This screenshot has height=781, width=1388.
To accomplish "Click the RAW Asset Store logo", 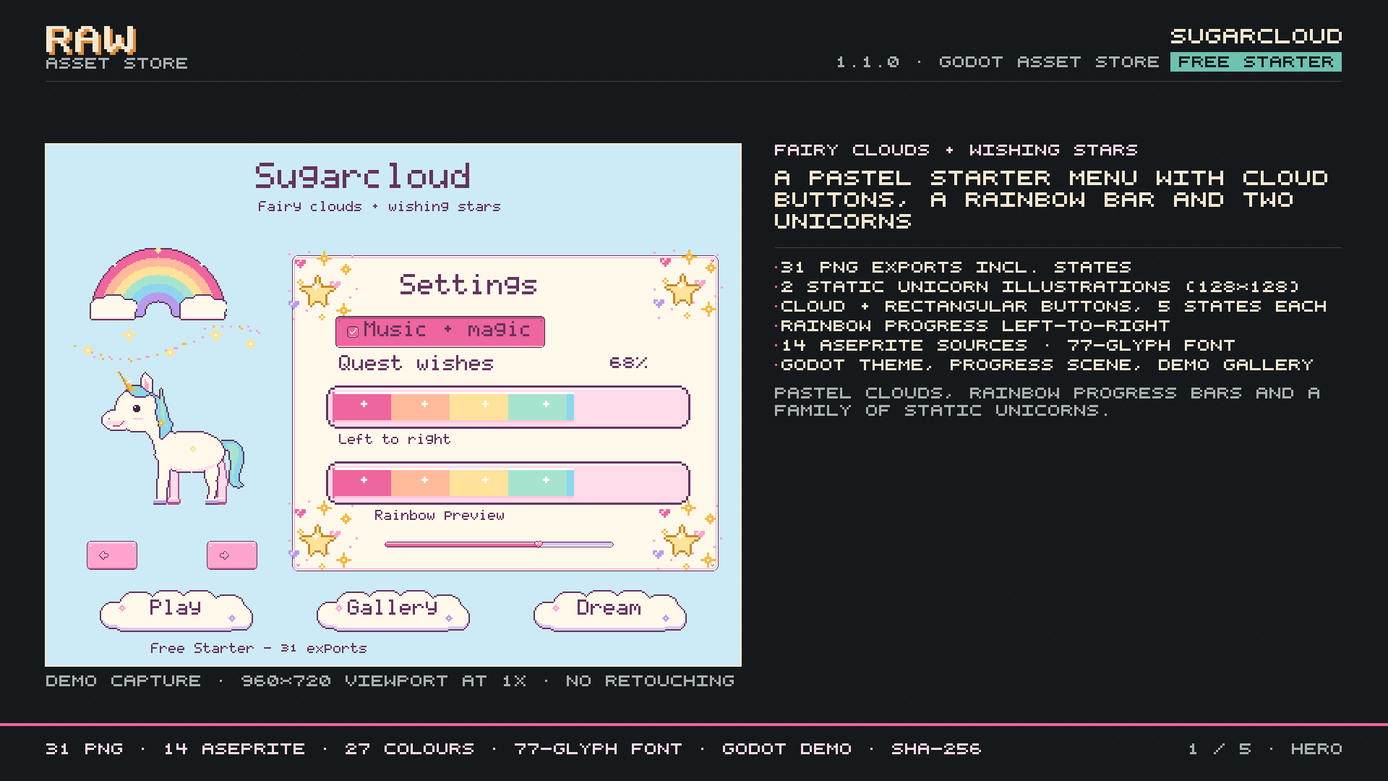I will tap(116, 48).
